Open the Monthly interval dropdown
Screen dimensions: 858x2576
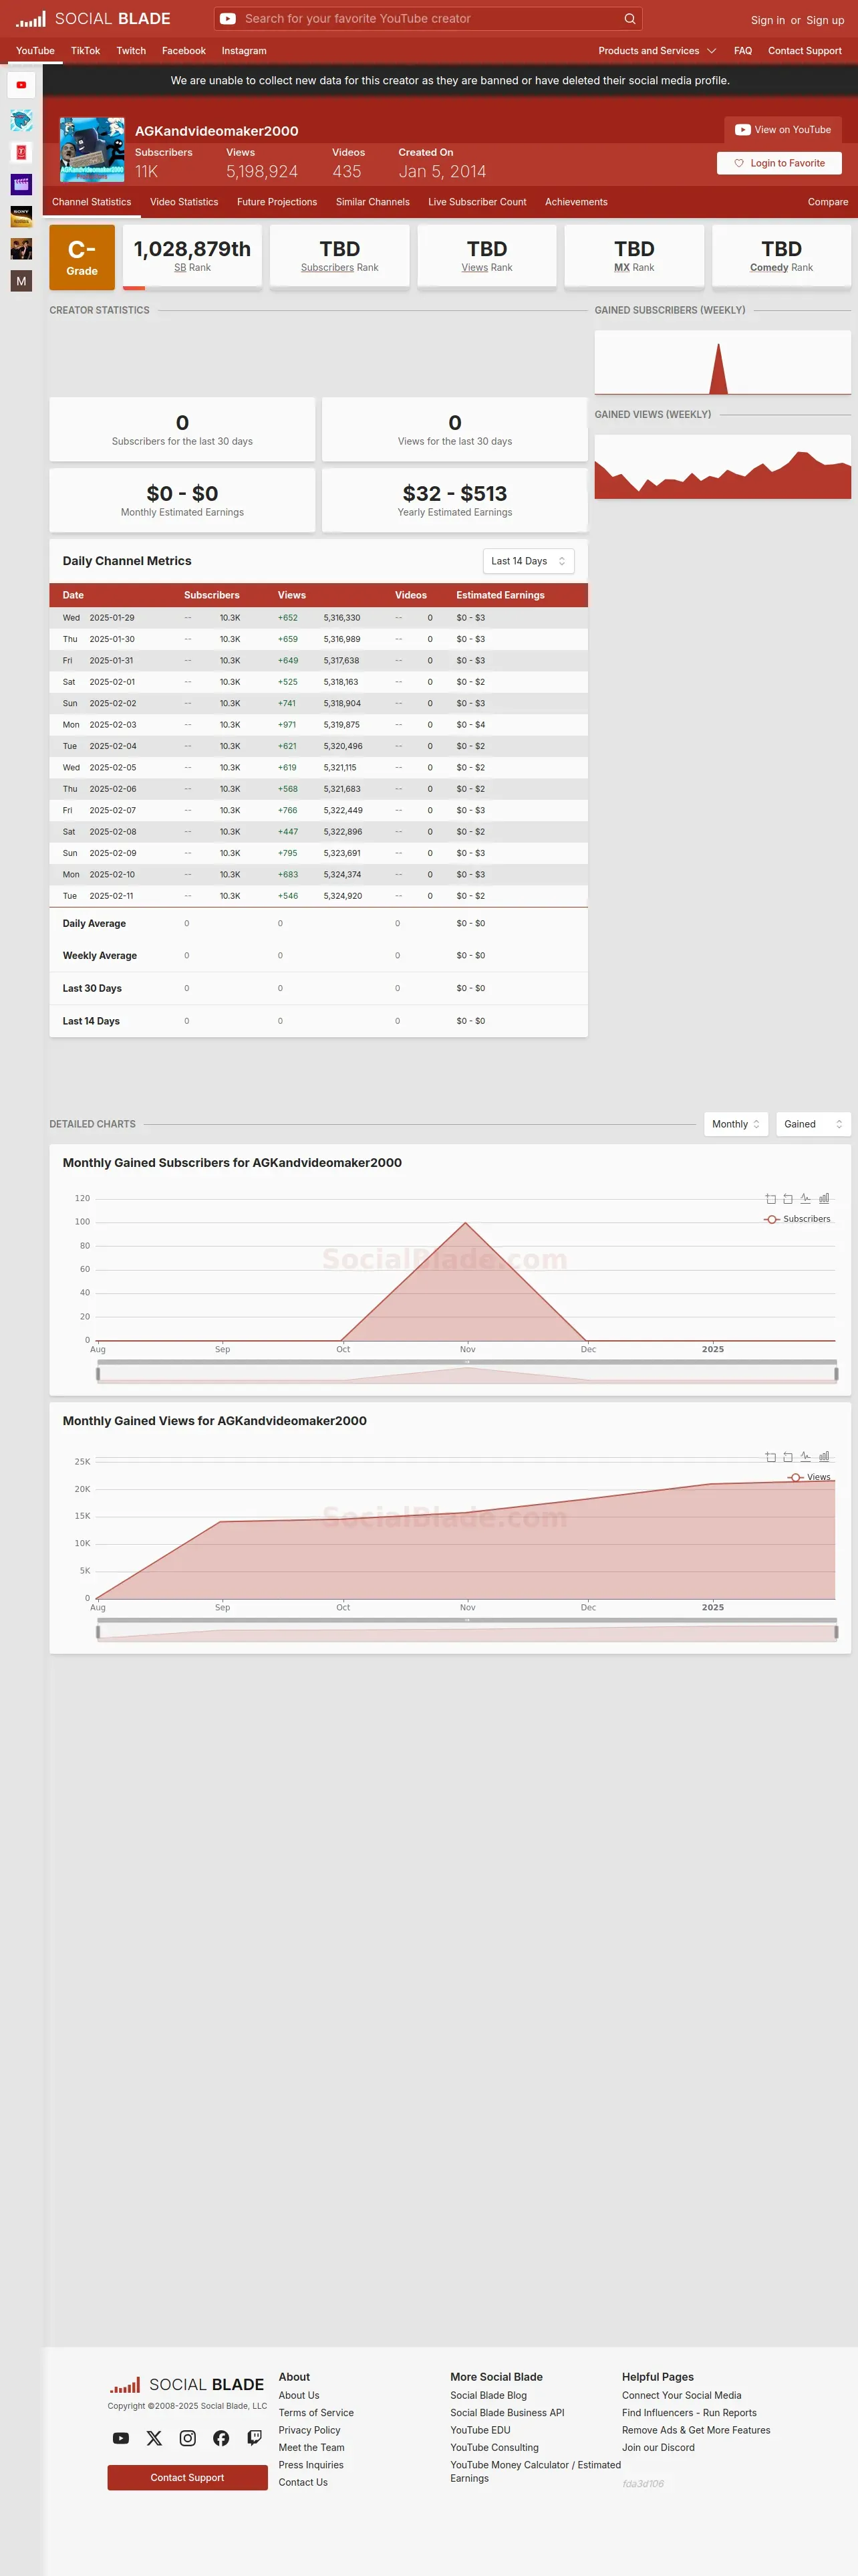736,1124
